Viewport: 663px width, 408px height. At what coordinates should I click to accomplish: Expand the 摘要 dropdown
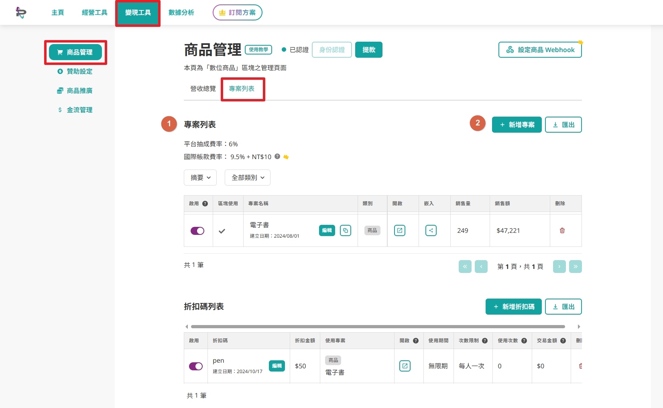pos(200,178)
